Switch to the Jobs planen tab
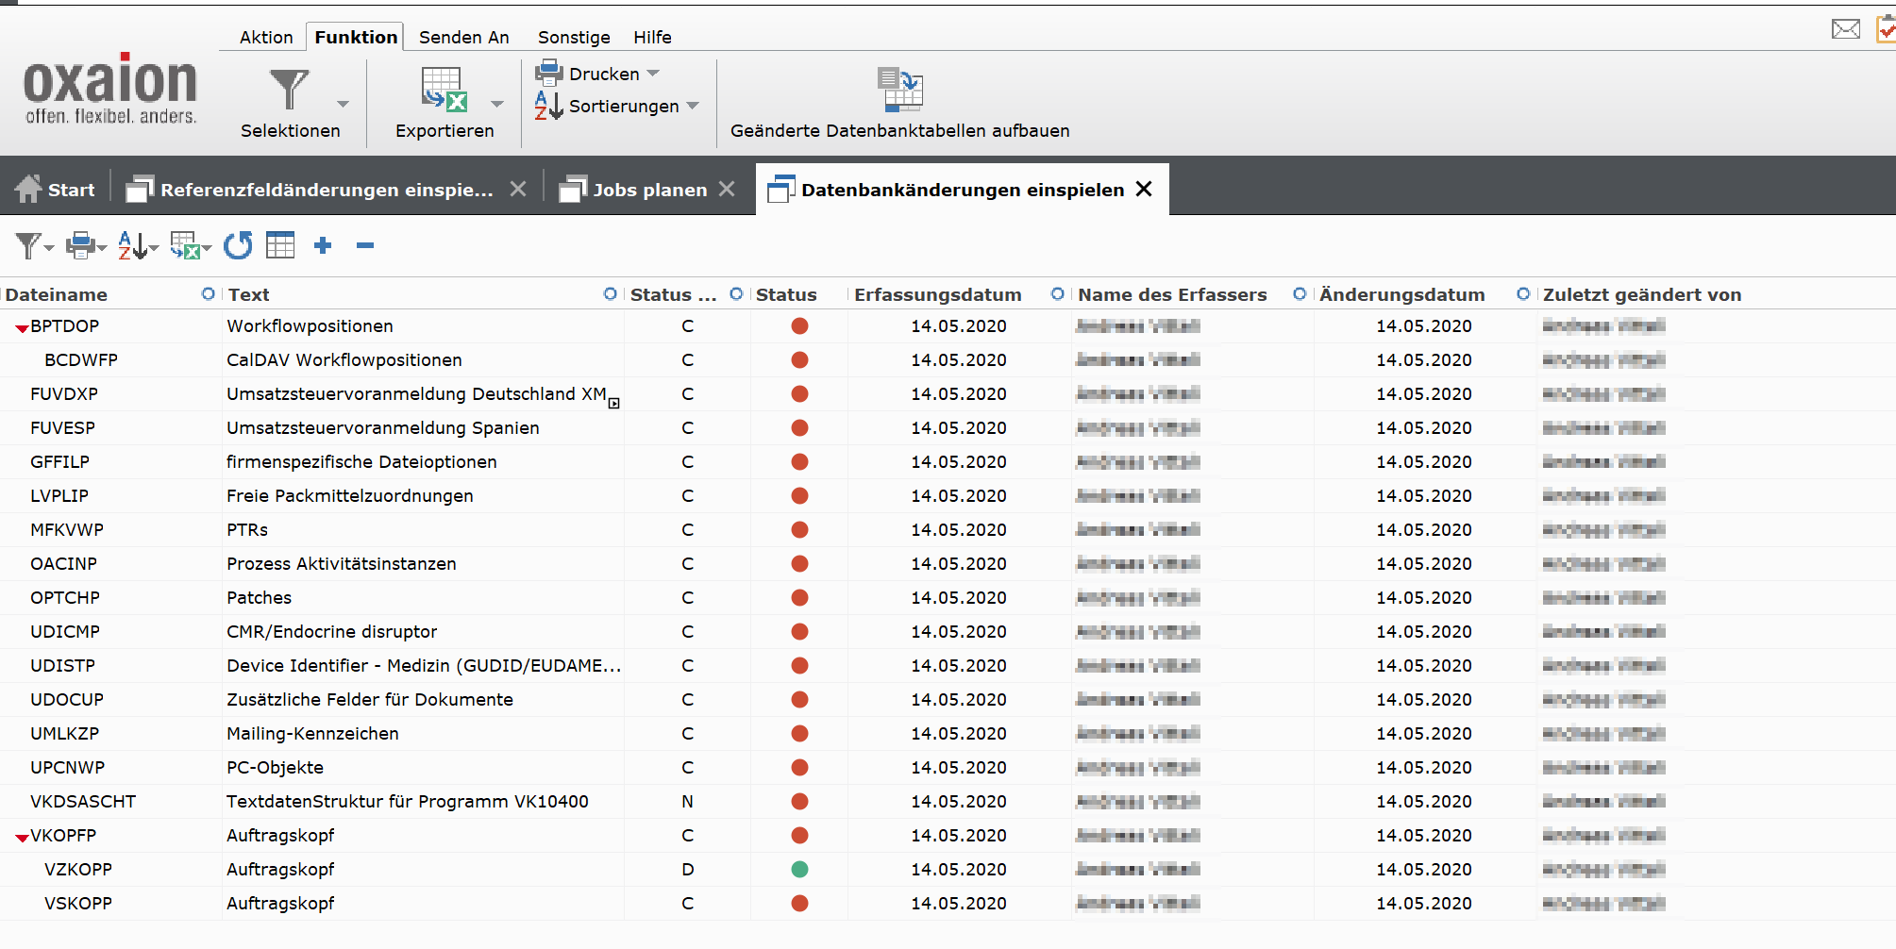The image size is (1896, 949). pyautogui.click(x=649, y=190)
